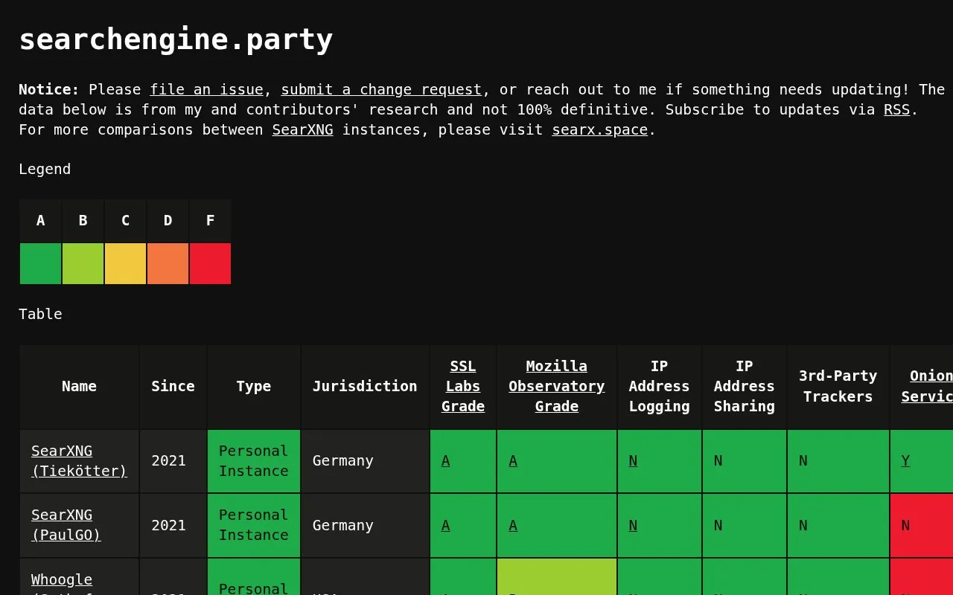The height and width of the screenshot is (595, 953).
Task: Open IP Address Logging N link for Tiekötter
Action: [633, 460]
